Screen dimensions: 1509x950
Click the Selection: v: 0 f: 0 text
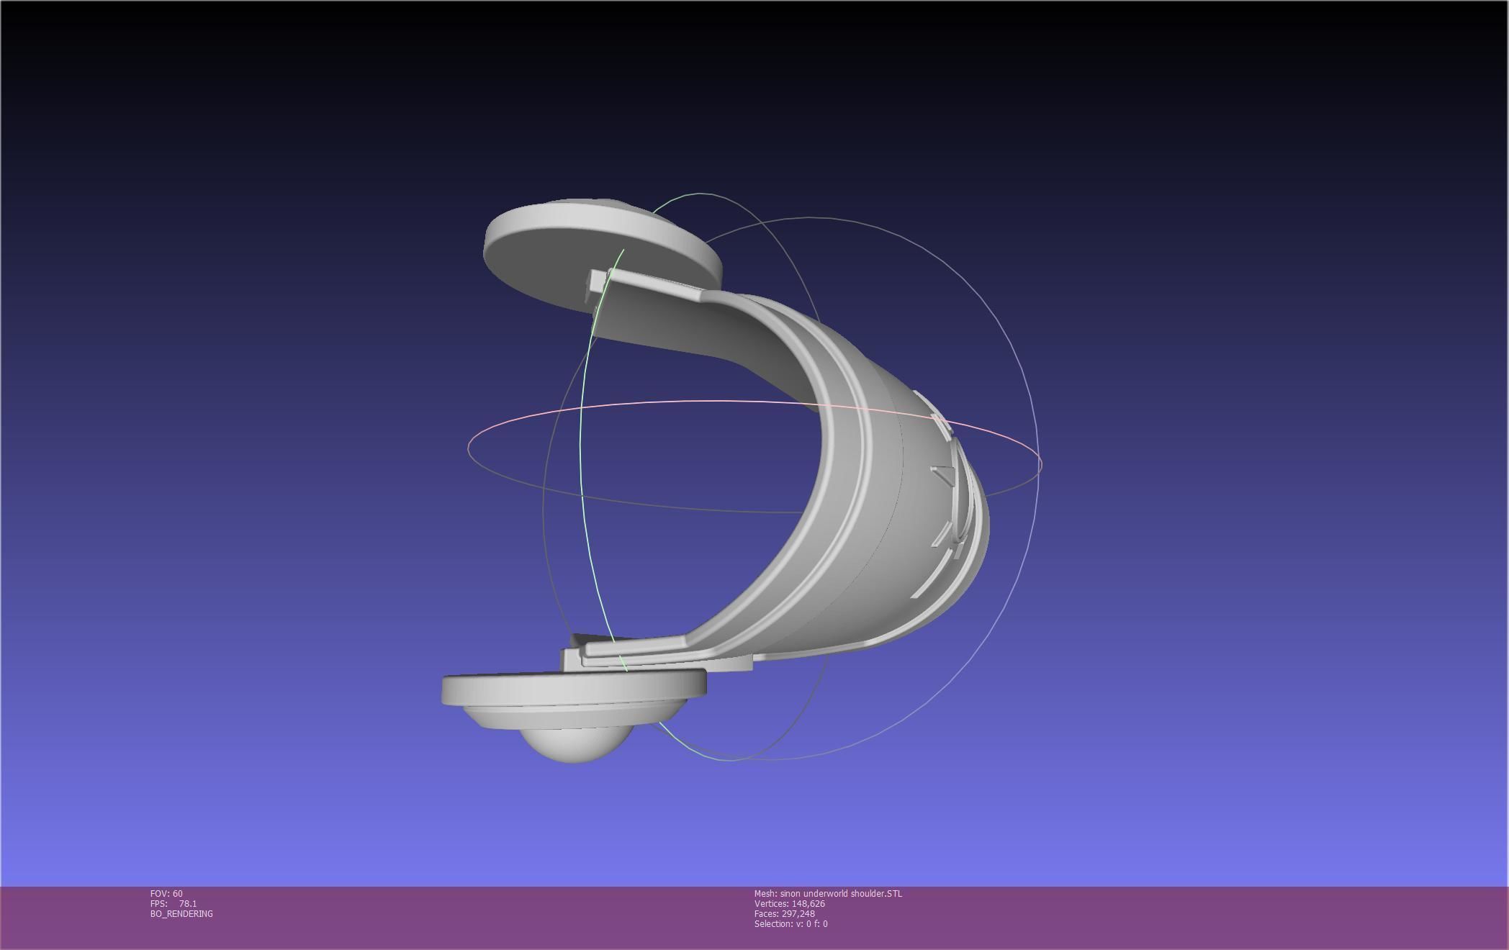790,924
